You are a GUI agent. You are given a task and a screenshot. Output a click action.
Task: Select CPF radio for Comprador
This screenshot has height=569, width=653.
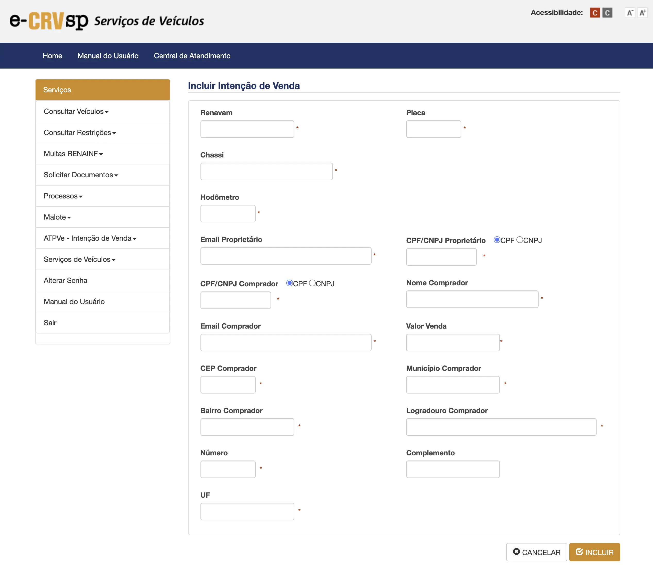[x=289, y=283]
